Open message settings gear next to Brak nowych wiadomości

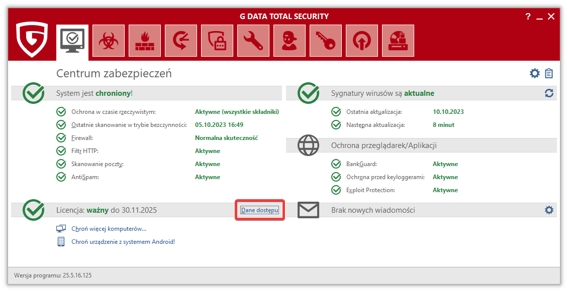(549, 210)
